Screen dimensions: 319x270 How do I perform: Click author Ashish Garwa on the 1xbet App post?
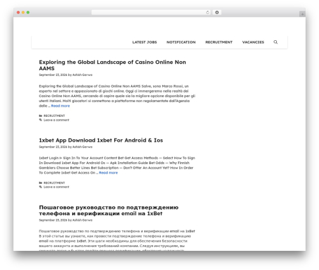click(x=82, y=147)
